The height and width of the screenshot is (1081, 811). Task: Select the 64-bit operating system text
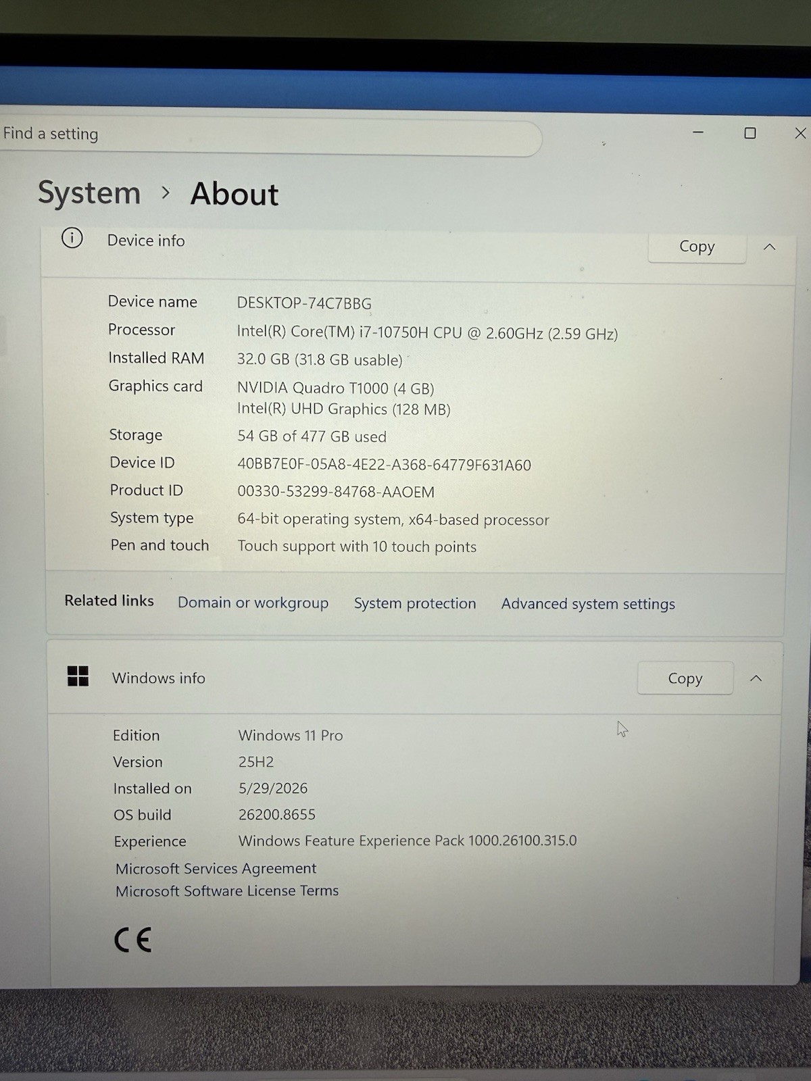coord(393,520)
